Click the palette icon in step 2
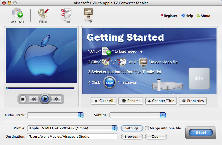222x145 pixels. (x=106, y=62)
